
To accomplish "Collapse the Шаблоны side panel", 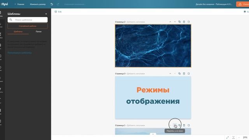I will 46,14.
